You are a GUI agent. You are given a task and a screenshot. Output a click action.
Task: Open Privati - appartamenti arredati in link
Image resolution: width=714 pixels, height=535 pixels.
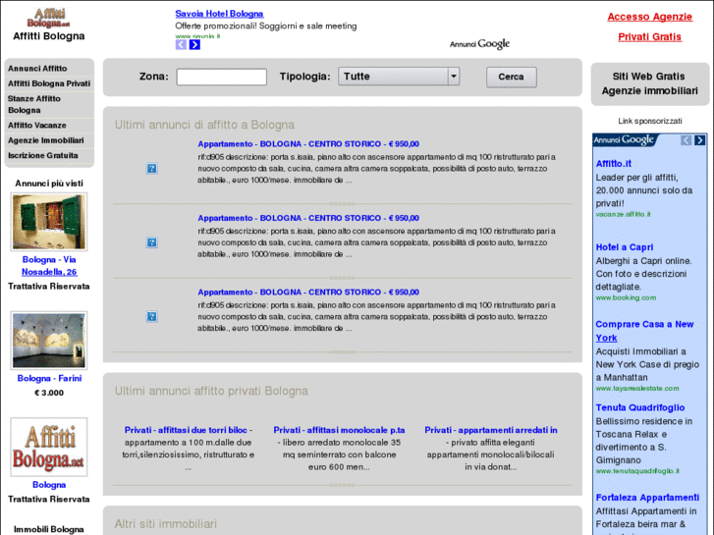click(x=491, y=430)
